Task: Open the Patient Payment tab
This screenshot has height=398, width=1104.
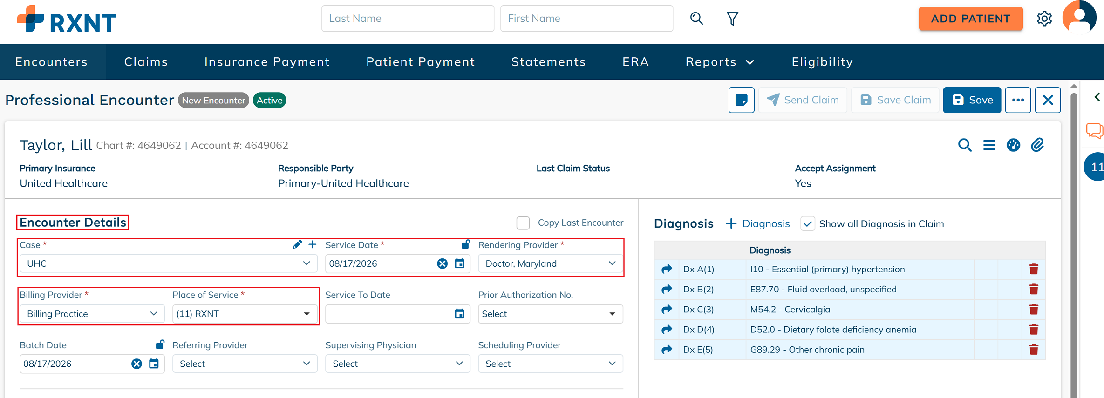Action: coord(421,62)
